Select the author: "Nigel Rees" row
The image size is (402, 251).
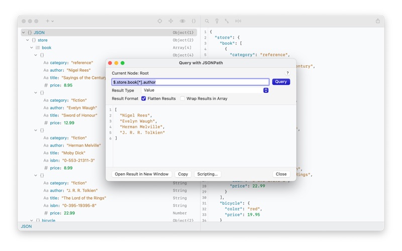pos(67,70)
